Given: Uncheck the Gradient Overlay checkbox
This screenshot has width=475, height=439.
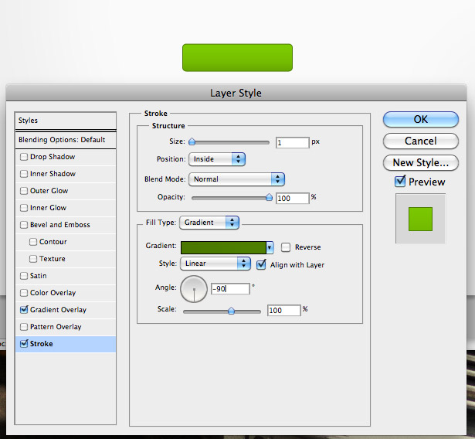Looking at the screenshot, I should click(24, 310).
